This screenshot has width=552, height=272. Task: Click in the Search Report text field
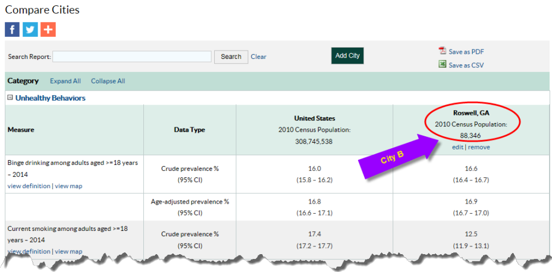tap(132, 57)
